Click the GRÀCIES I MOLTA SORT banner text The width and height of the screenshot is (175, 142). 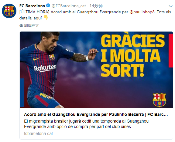[133, 55]
